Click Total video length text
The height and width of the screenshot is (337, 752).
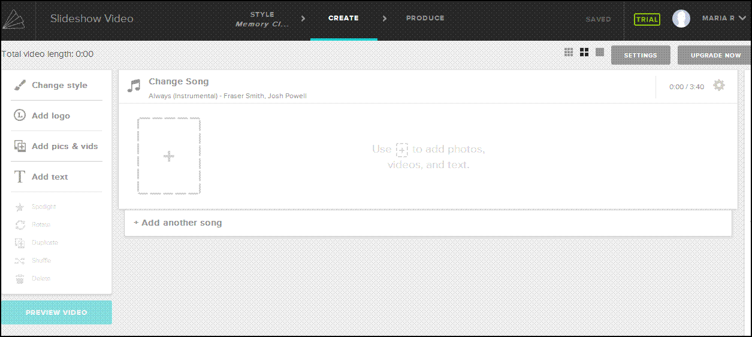(47, 54)
